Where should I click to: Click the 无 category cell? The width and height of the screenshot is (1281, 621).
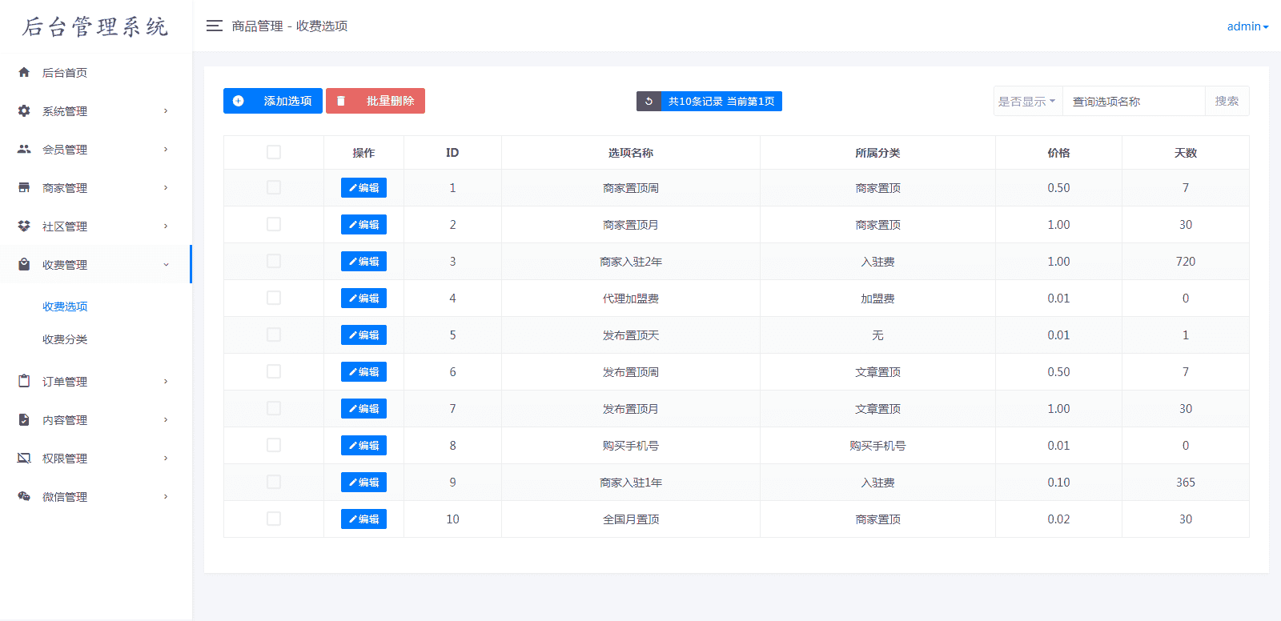coord(877,335)
